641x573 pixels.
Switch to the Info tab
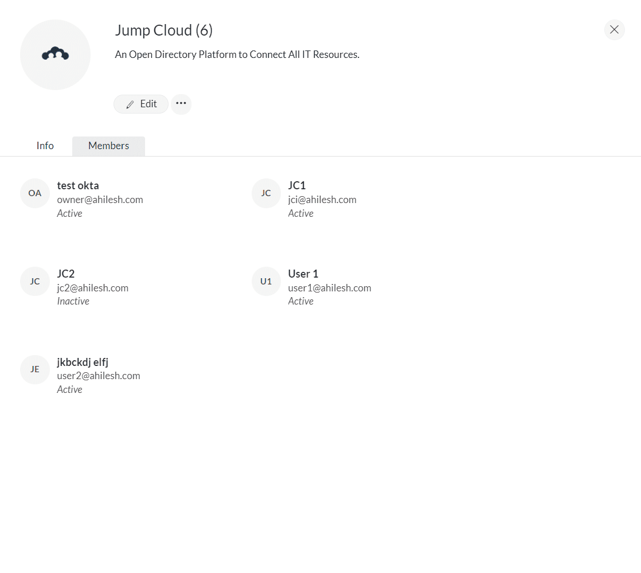pos(45,146)
